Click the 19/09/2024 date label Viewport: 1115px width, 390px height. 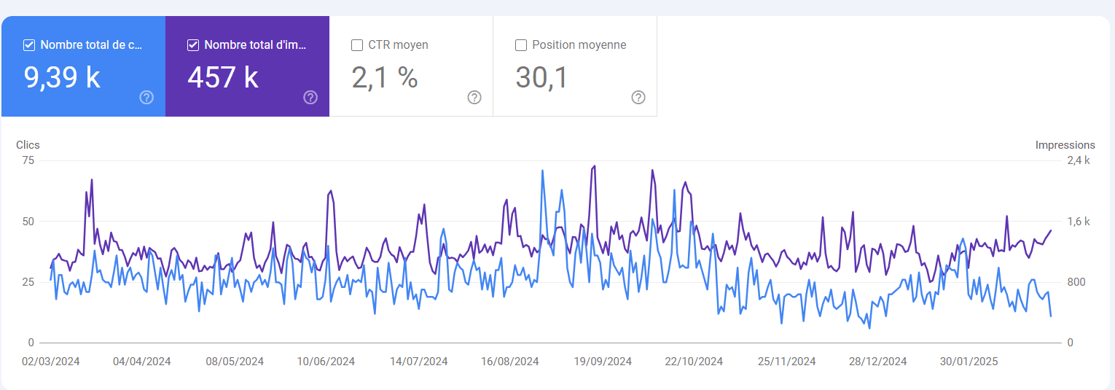[x=603, y=362]
